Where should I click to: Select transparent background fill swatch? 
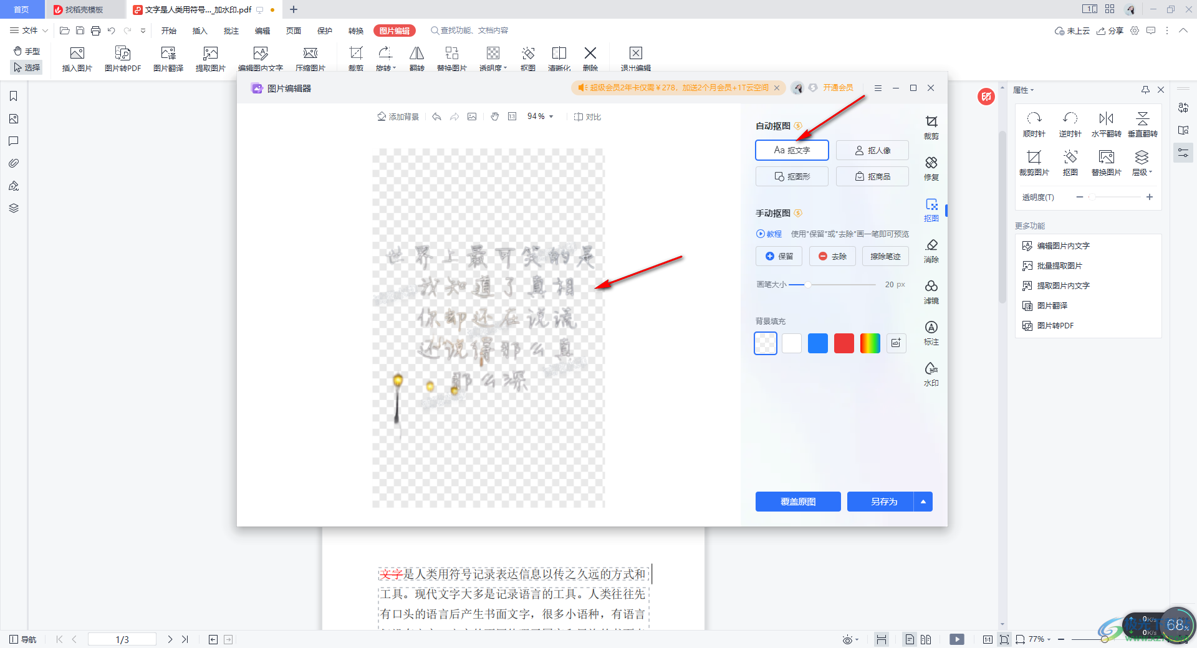tap(766, 343)
